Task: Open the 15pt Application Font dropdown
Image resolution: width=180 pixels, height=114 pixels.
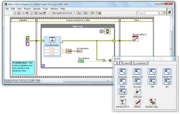Action: click(x=63, y=13)
